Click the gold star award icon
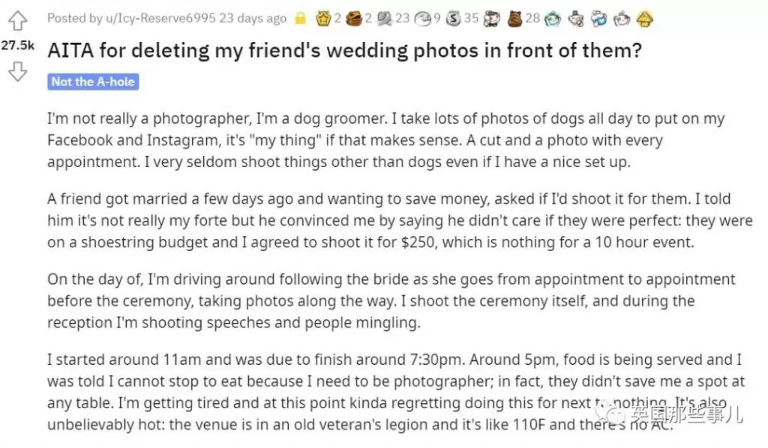This screenshot has height=448, width=768. (x=323, y=19)
